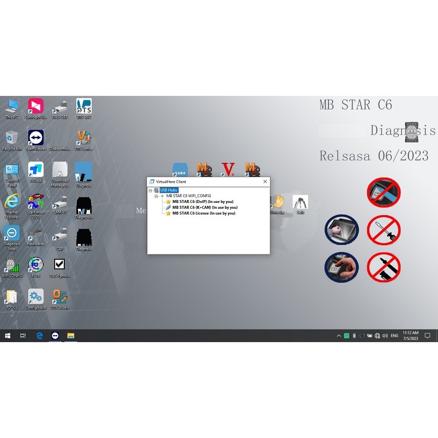
Task: Open the taskbar clock and calendar
Action: point(410,335)
